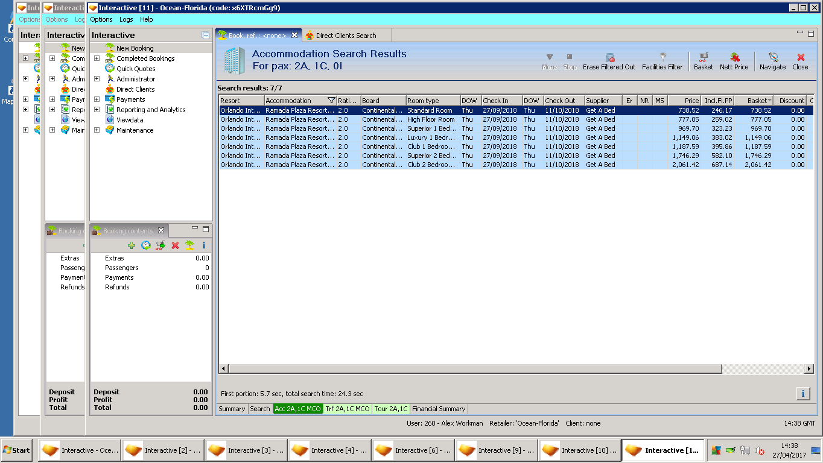Select New Booking in the navigation tree
The image size is (823, 463).
tap(135, 48)
